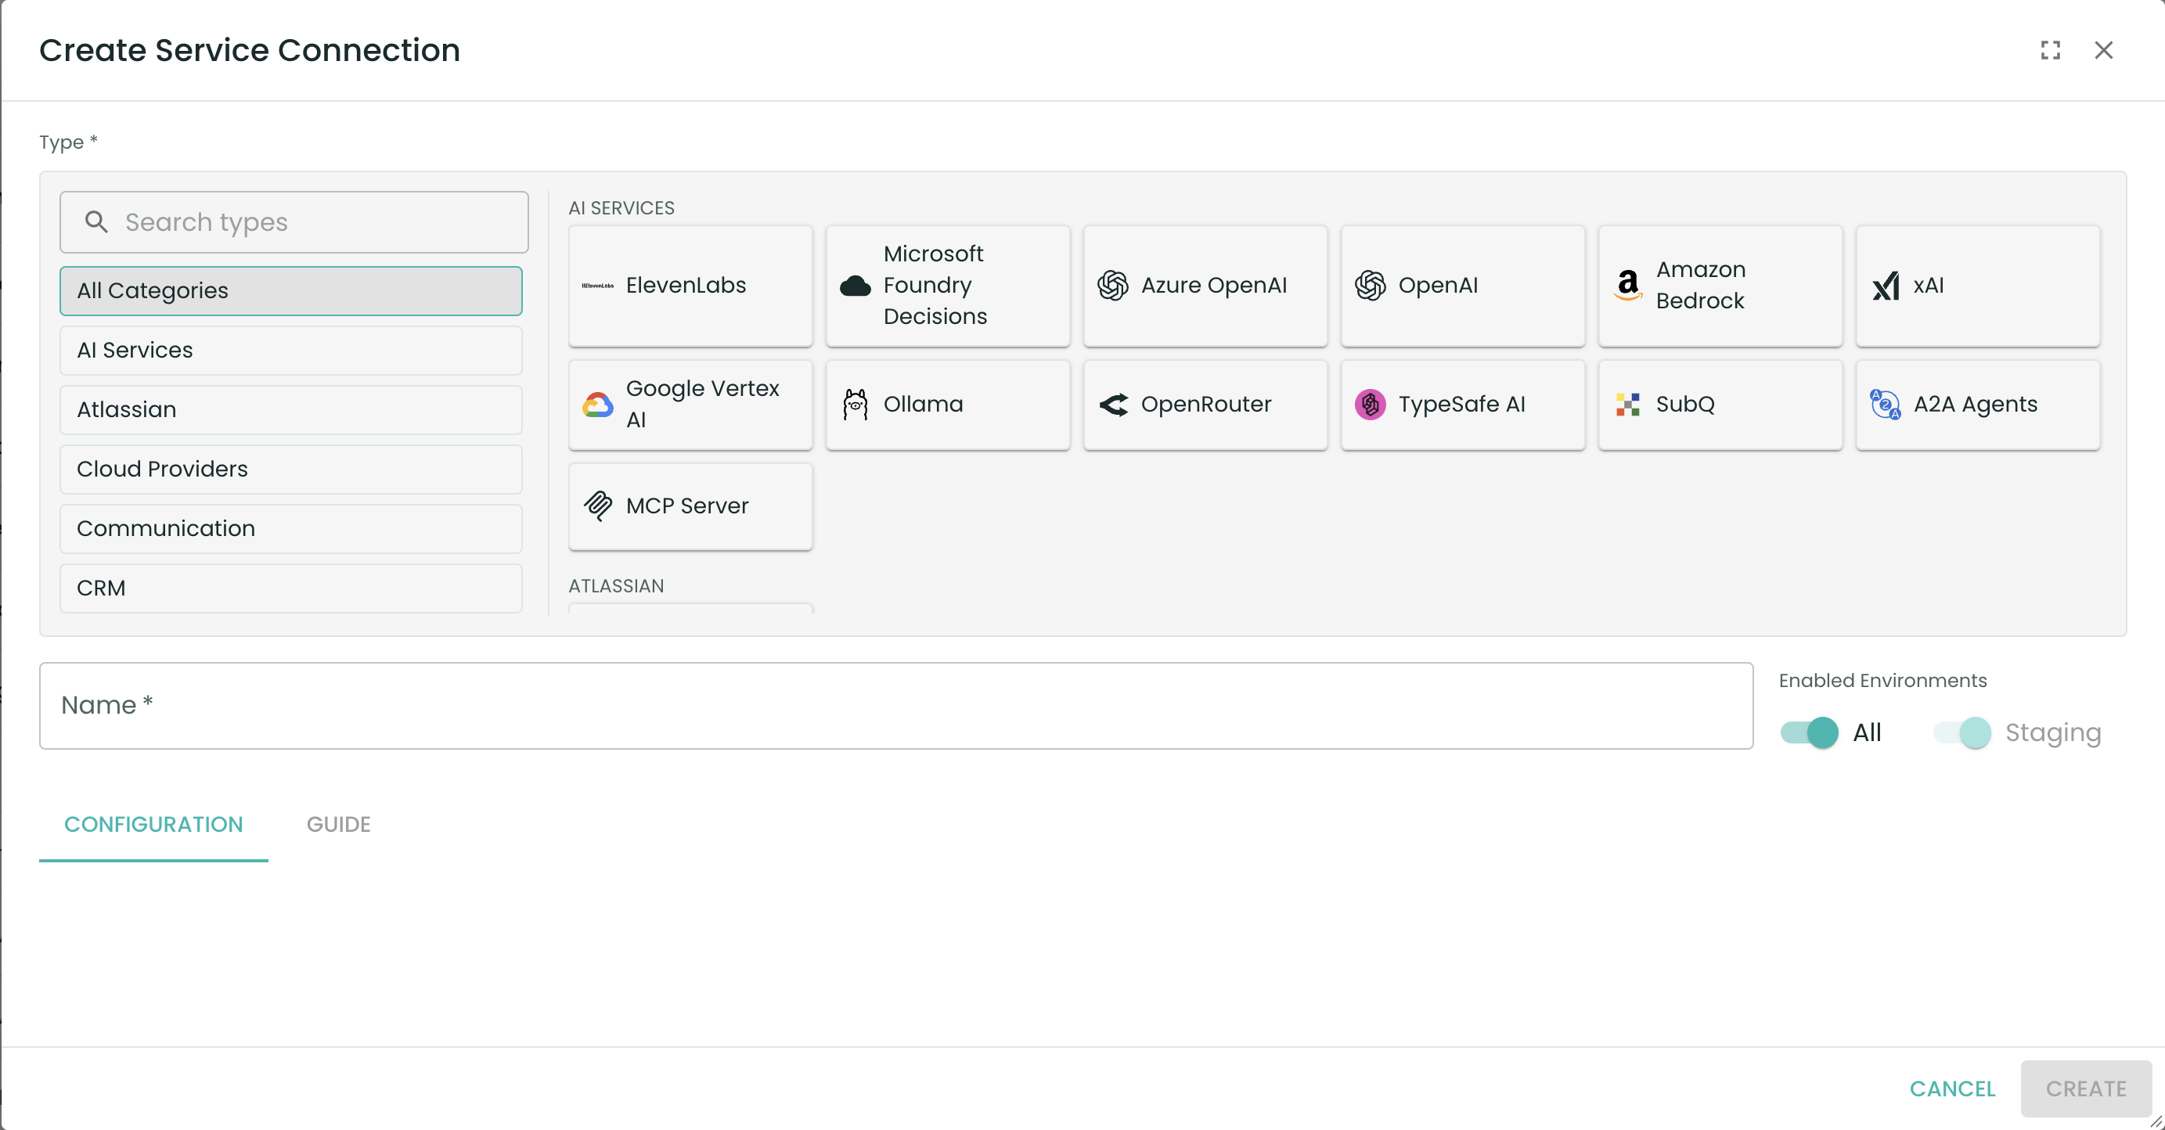Image resolution: width=2165 pixels, height=1130 pixels.
Task: Switch to the Guide tab
Action: click(x=338, y=824)
